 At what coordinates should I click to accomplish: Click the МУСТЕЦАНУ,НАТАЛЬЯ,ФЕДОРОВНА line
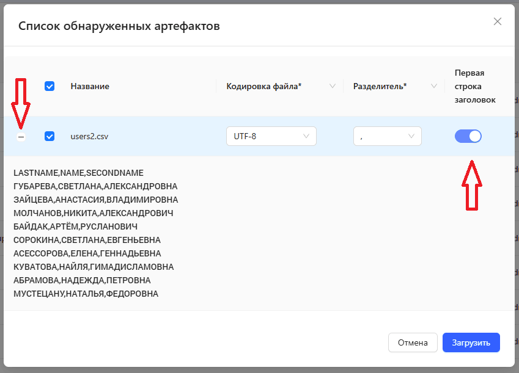pyautogui.click(x=86, y=294)
